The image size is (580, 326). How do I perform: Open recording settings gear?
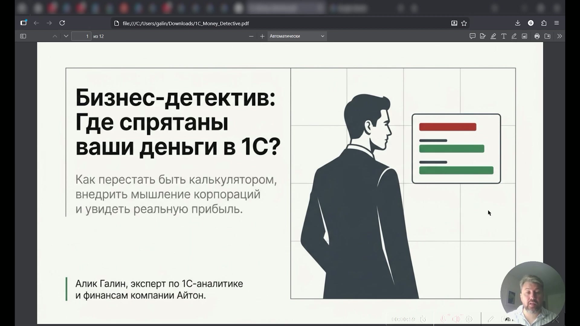(x=469, y=319)
